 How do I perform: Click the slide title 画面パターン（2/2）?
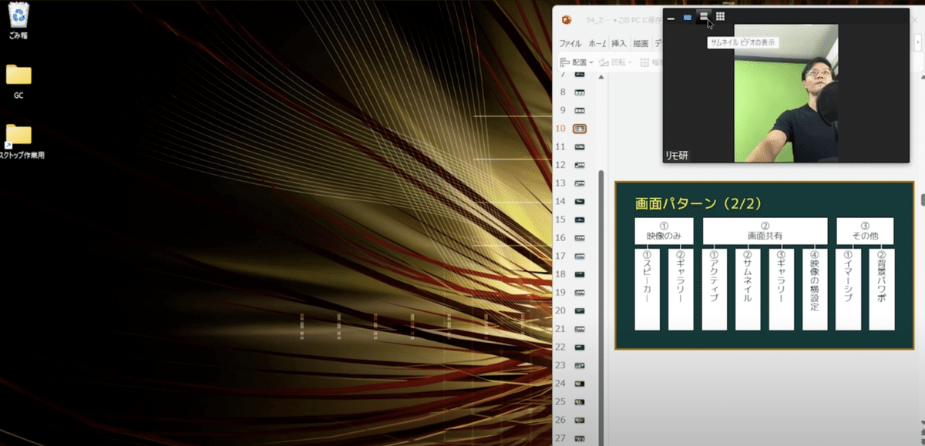click(698, 203)
